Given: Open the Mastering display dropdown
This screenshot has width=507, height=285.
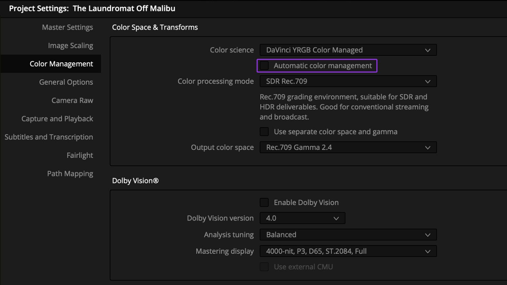Looking at the screenshot, I should (348, 251).
